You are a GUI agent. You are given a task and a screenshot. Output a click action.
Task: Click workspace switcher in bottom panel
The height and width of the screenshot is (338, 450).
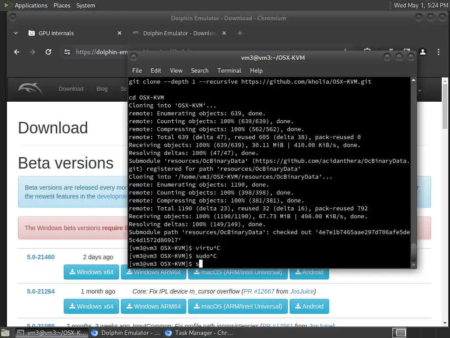coord(399,333)
